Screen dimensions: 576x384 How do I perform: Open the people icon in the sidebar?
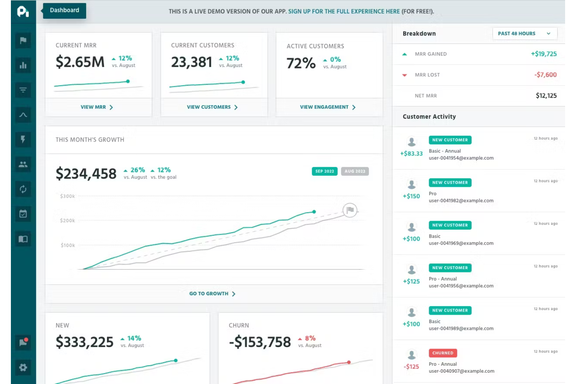pos(23,165)
